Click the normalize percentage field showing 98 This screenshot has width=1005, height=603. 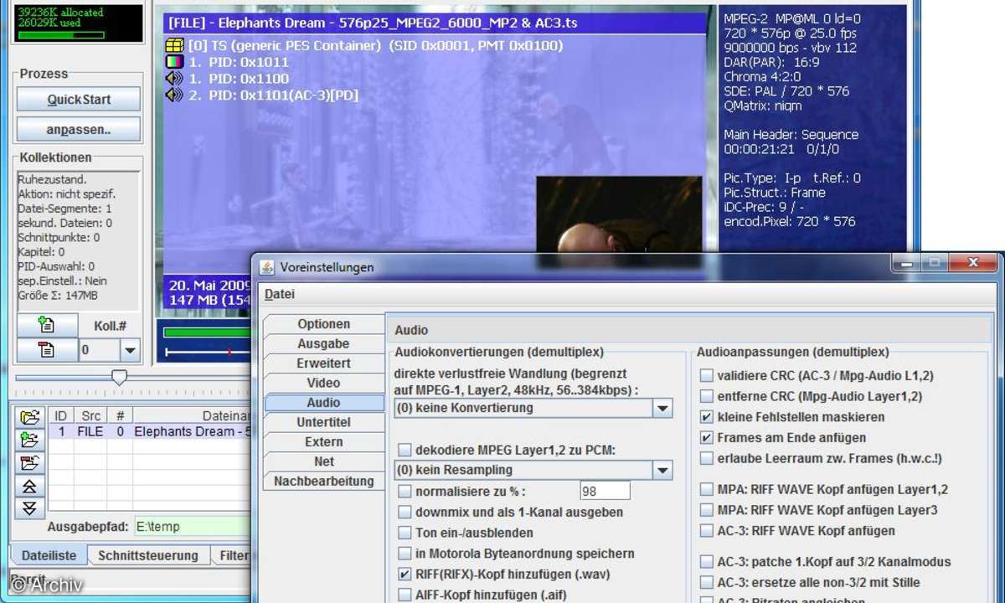click(x=605, y=491)
